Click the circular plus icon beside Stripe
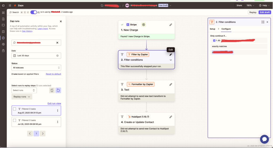This screenshot has height=148, width=273. pyautogui.click(x=143, y=25)
